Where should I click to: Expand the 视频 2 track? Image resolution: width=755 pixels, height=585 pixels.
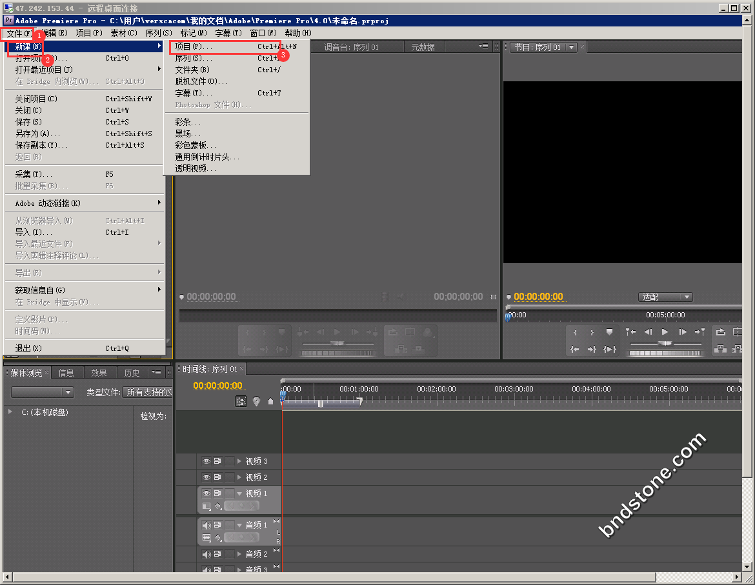pyautogui.click(x=239, y=477)
